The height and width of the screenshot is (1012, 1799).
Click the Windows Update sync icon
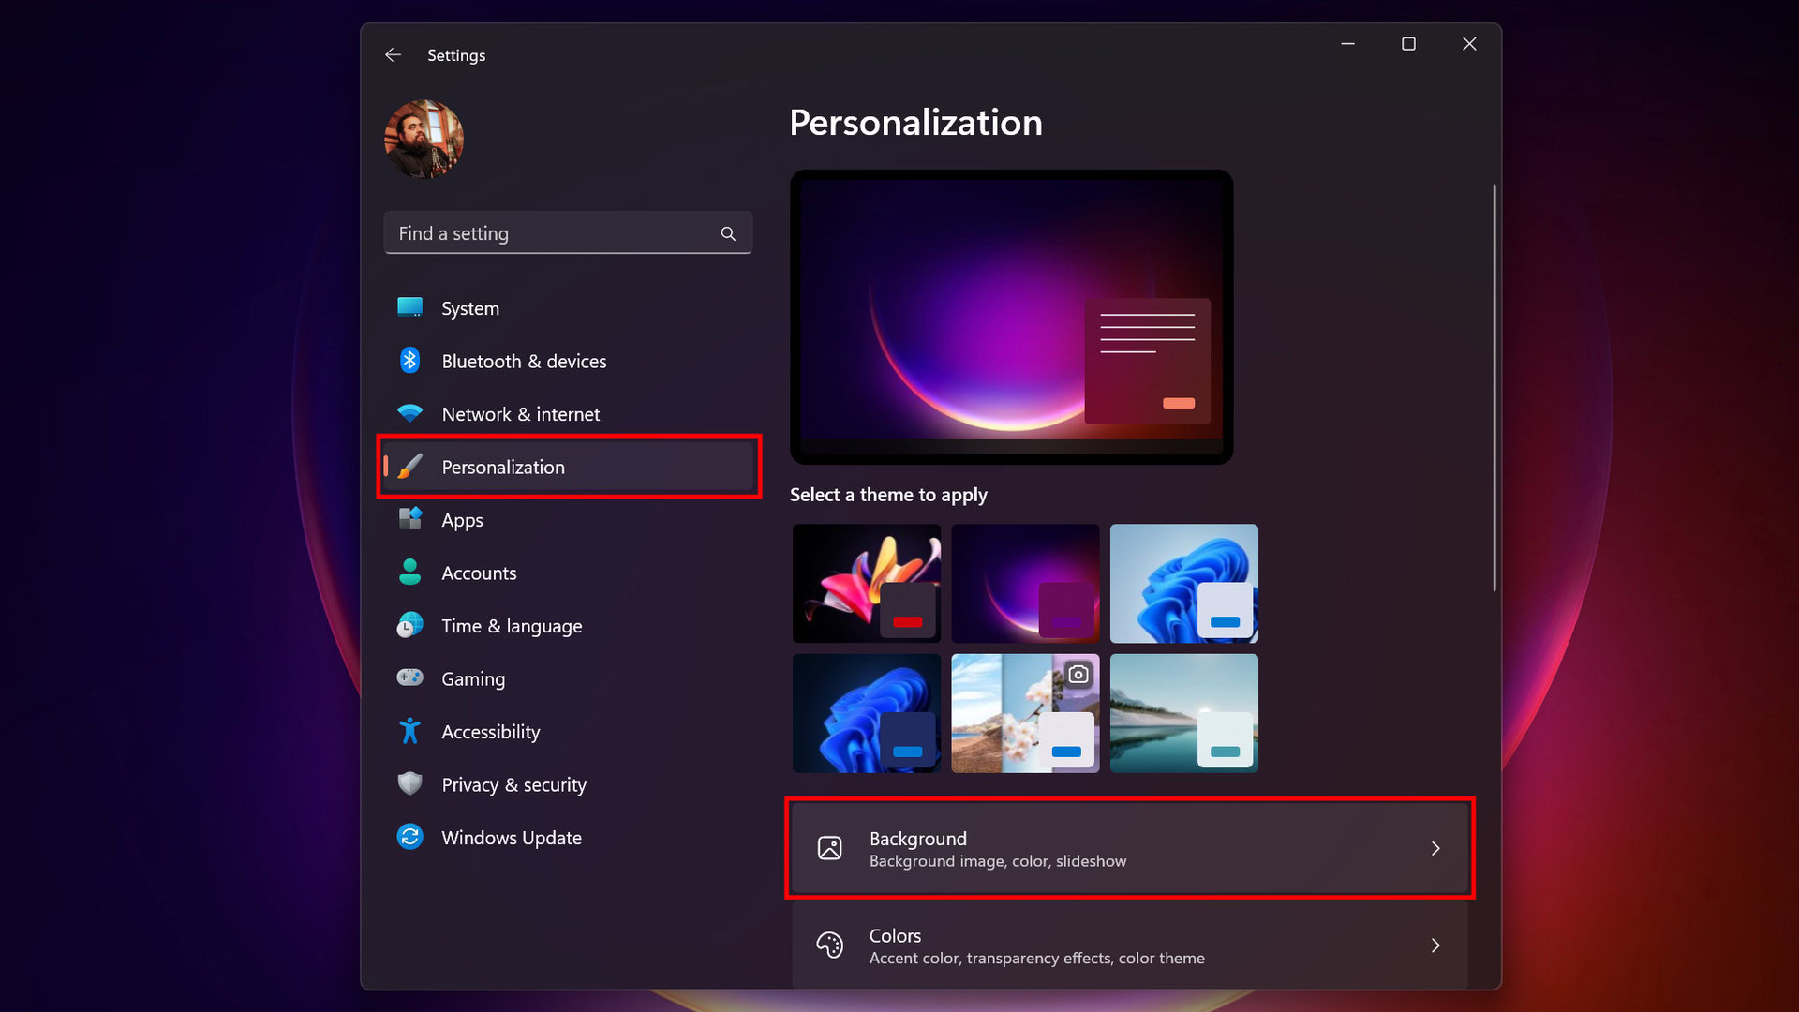(x=409, y=837)
